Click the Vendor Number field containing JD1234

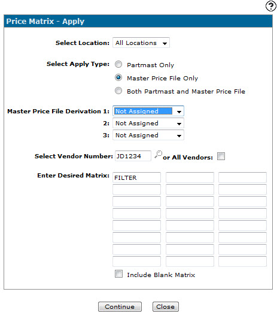tap(133, 156)
